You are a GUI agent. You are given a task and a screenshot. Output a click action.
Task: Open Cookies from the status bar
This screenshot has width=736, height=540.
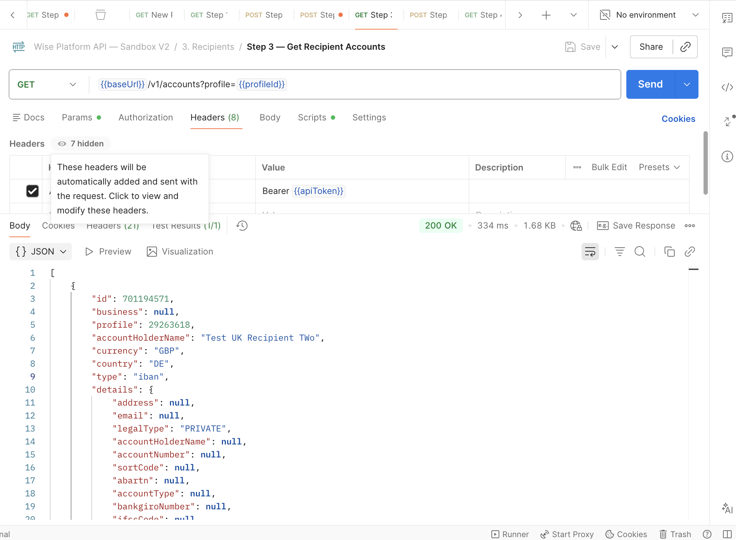(x=626, y=534)
